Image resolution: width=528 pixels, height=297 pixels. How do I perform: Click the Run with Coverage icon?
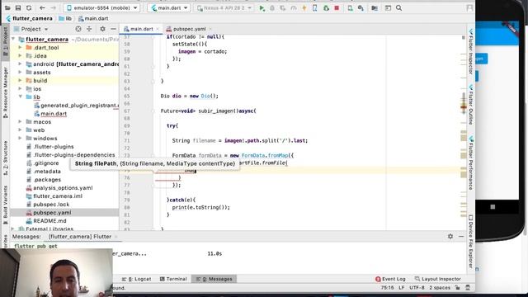[283, 7]
